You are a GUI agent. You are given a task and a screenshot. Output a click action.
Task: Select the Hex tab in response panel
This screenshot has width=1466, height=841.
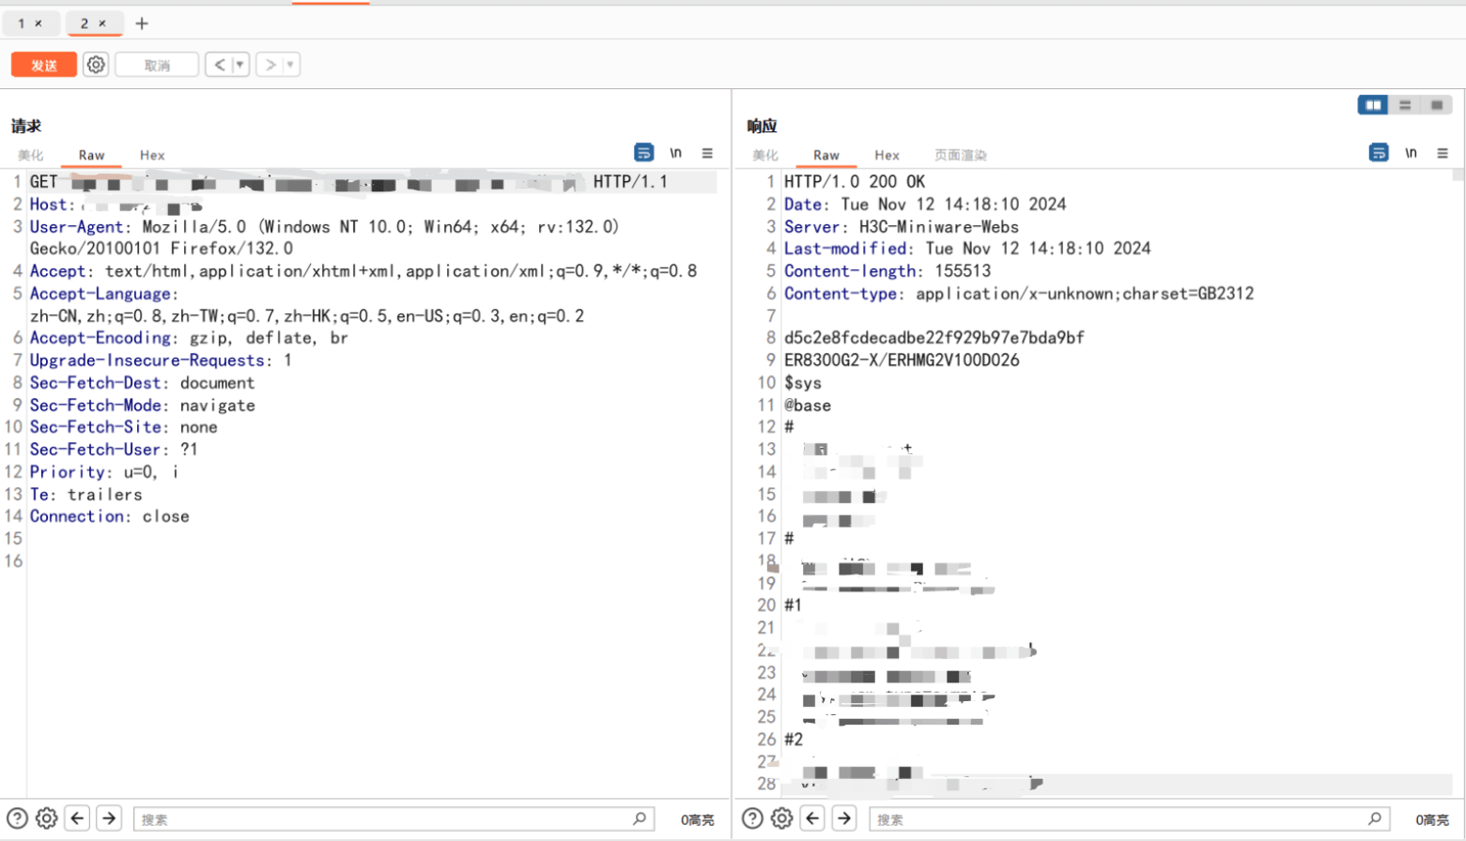[887, 155]
